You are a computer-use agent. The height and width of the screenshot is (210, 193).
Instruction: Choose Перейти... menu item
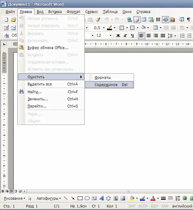click(51, 106)
